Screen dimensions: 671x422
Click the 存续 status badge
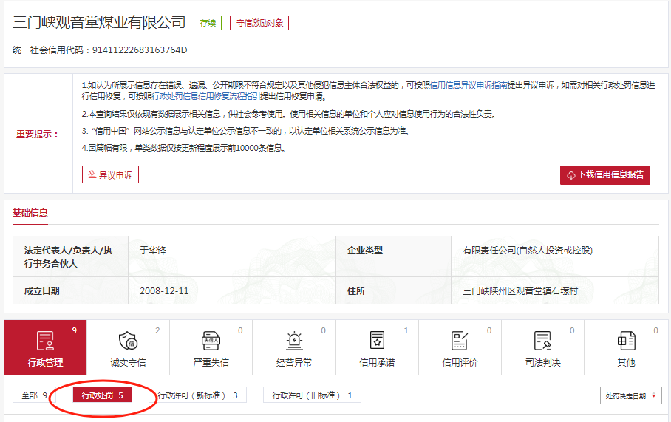(x=207, y=23)
